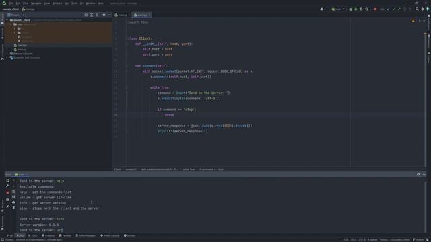This screenshot has width=431, height=242.
Task: Open the Code menu
Action: [x=46, y=3]
